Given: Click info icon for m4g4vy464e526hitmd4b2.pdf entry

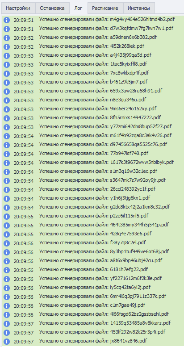Looking at the screenshot, I should click(7, 20).
